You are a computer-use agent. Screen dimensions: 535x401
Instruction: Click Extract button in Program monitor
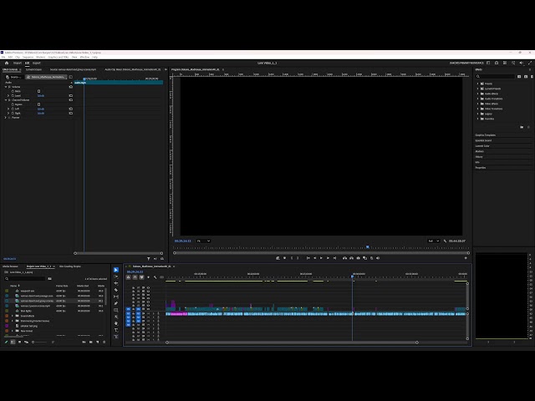pos(351,258)
